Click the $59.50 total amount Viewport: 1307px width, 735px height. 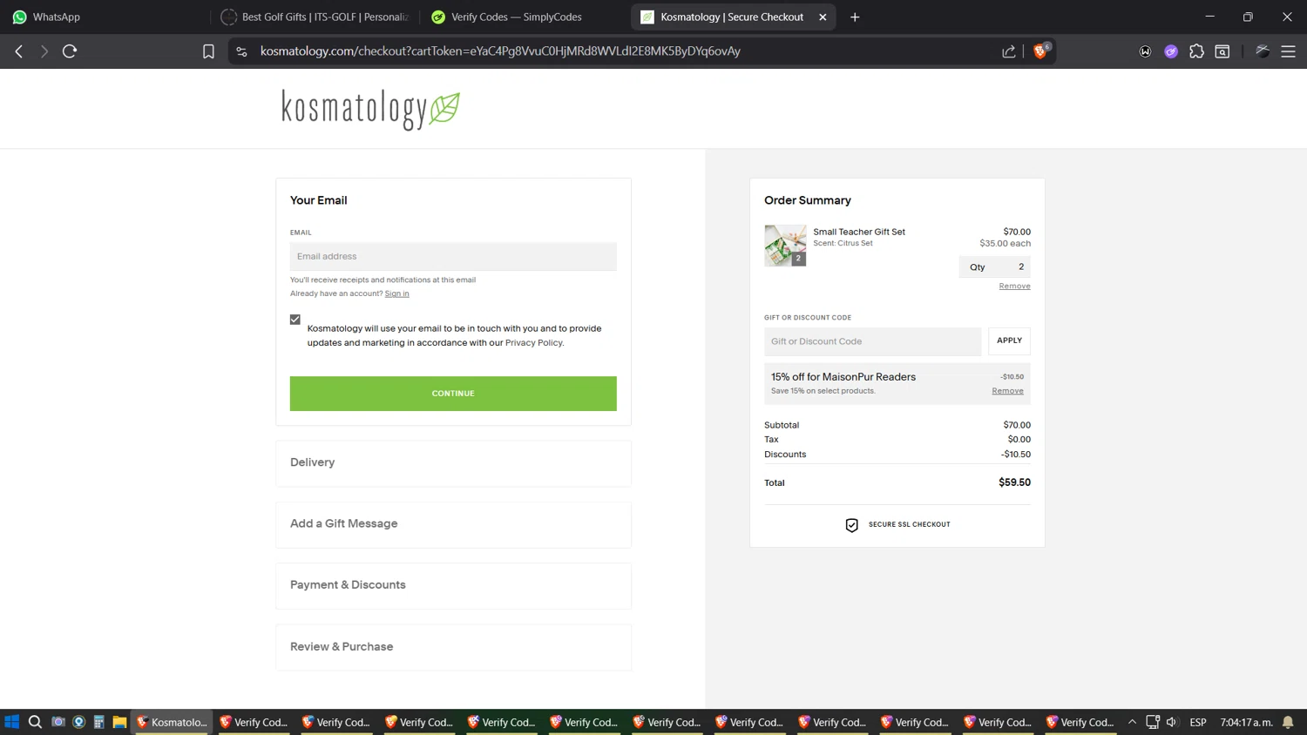click(x=1014, y=482)
